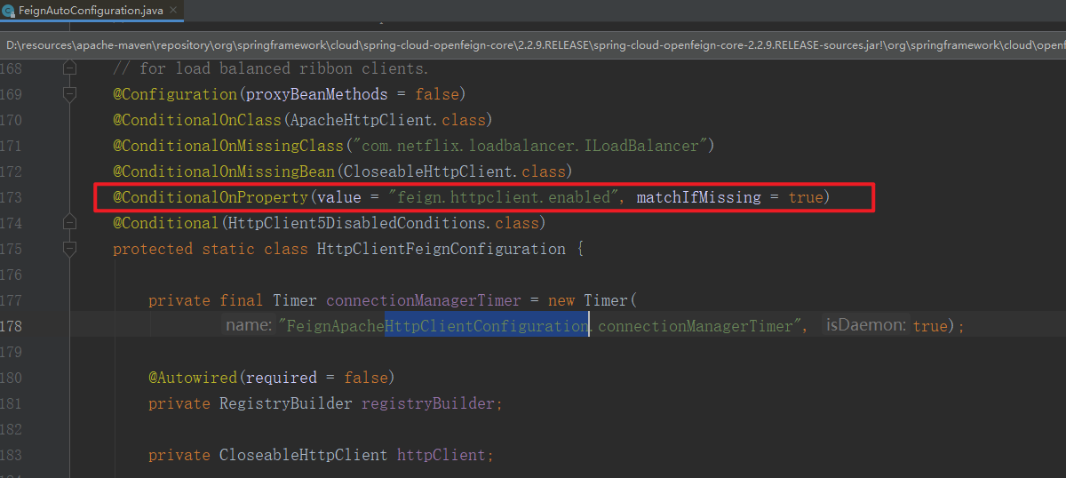
Task: Click the 'apache-maven' segment in the file path
Action: tap(111, 44)
